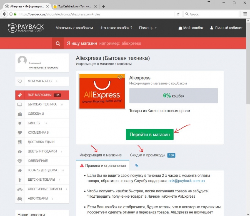Open Магазины с кэшбэком in the header
The width and height of the screenshot is (250, 216).
74,28
